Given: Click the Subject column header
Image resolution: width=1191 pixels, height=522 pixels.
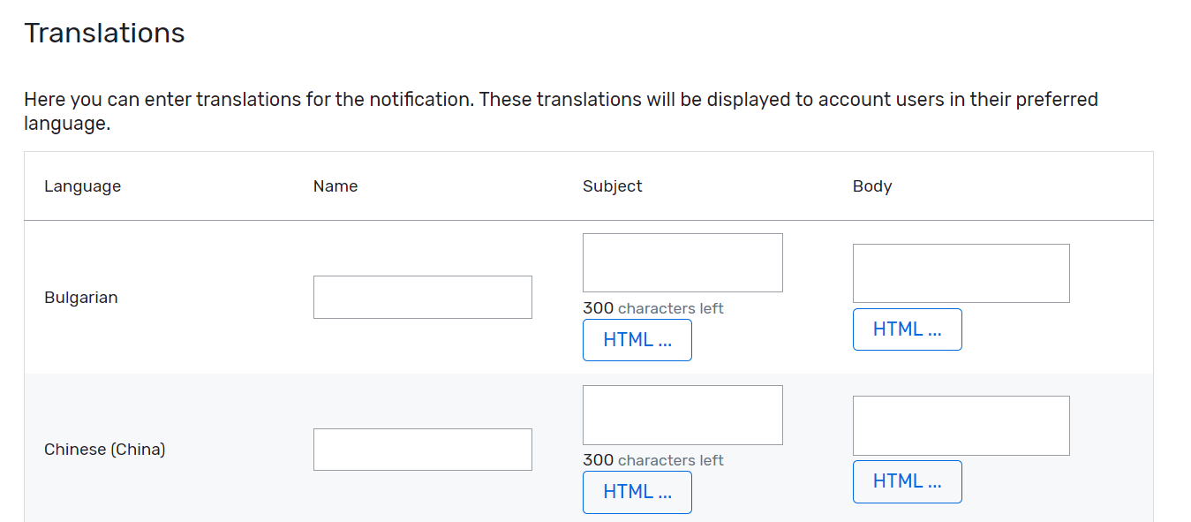Looking at the screenshot, I should pyautogui.click(x=612, y=185).
